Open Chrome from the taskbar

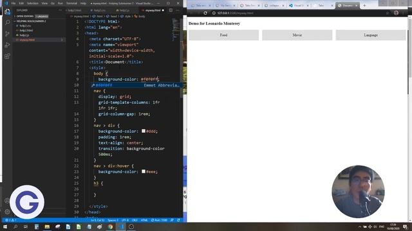[x=110, y=227]
